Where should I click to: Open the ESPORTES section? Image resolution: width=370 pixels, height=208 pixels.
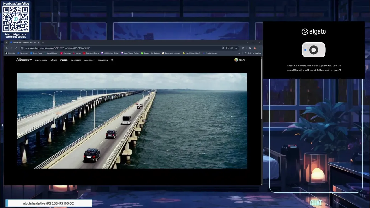(103, 60)
